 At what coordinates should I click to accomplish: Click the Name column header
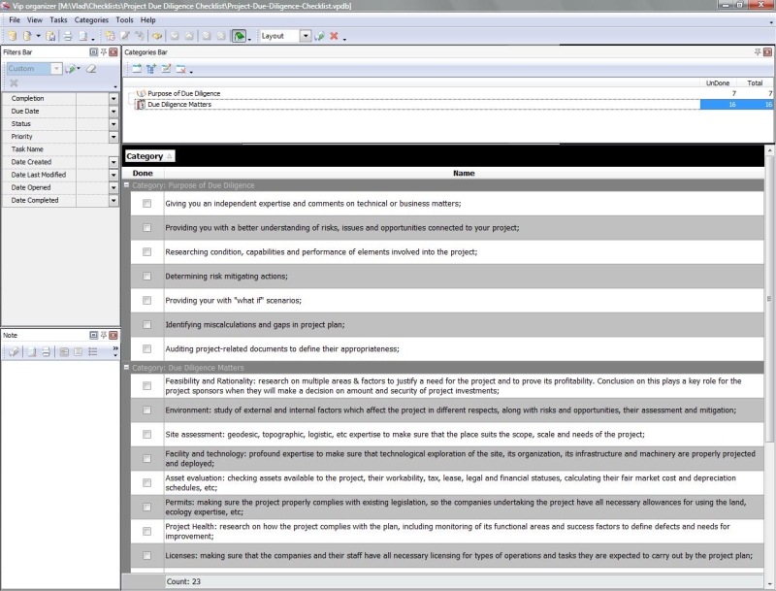464,173
